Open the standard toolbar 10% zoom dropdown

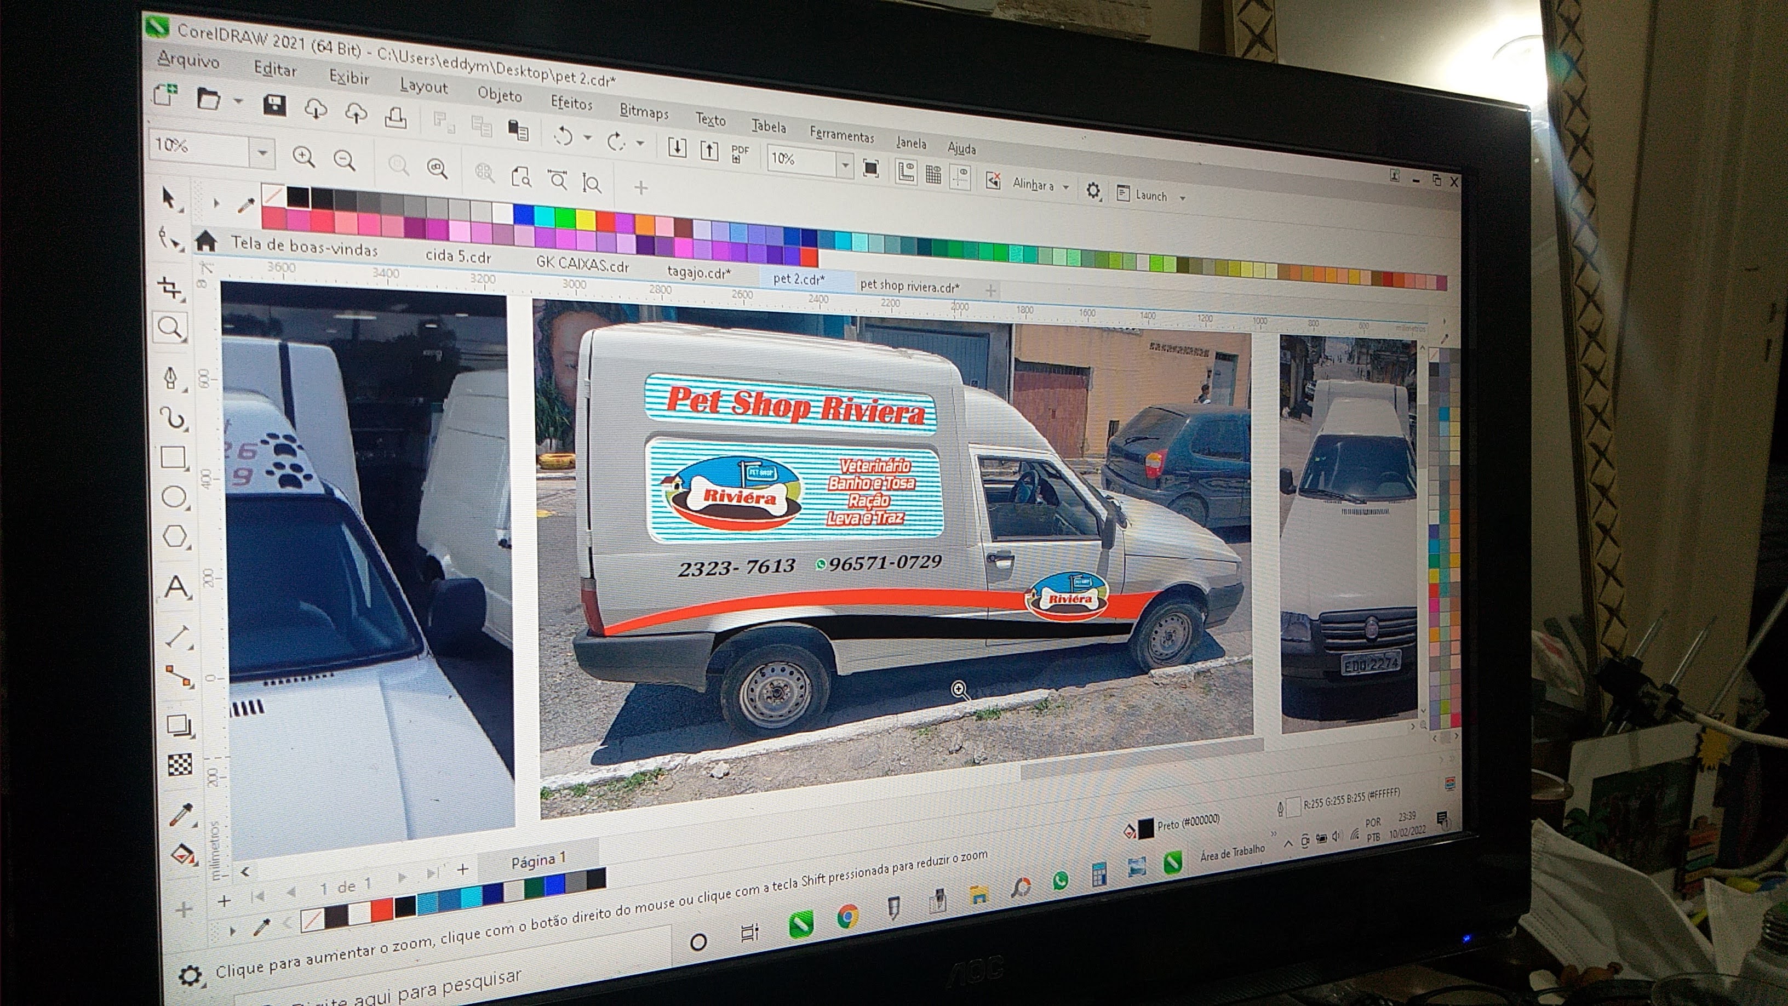(845, 165)
